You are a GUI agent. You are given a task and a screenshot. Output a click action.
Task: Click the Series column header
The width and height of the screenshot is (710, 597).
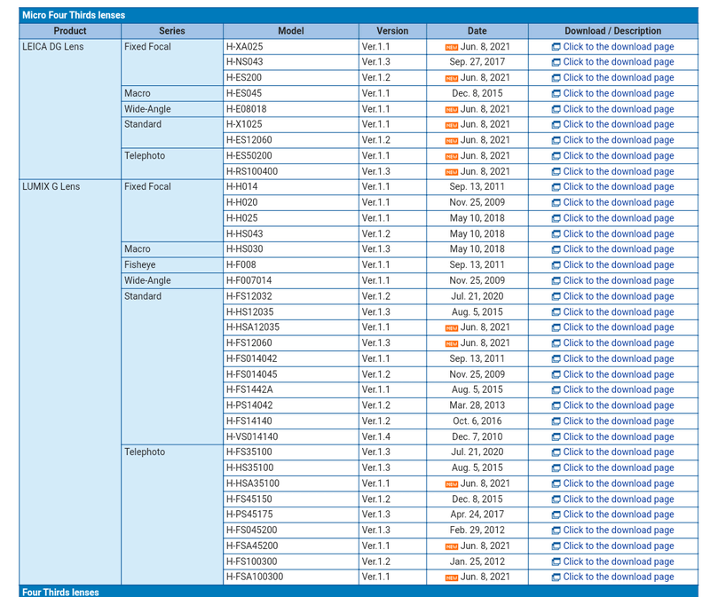172,31
